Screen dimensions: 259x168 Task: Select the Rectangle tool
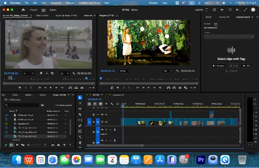(80, 131)
